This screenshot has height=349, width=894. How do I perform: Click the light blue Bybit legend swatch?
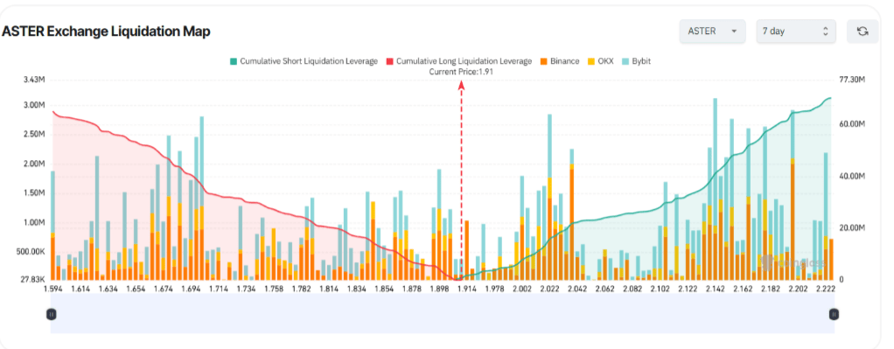[625, 61]
